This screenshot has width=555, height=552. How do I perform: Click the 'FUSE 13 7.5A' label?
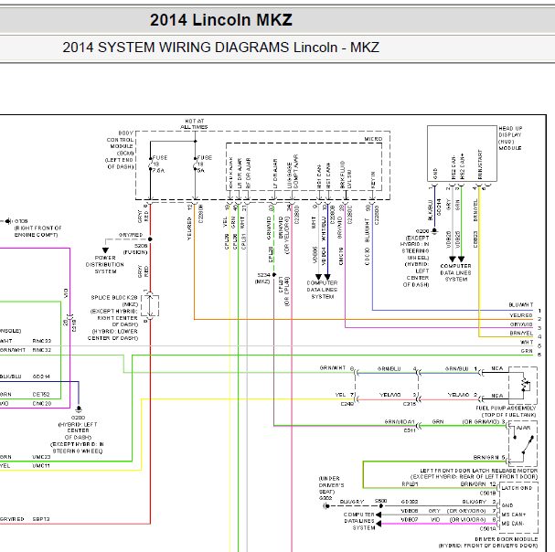coord(158,164)
